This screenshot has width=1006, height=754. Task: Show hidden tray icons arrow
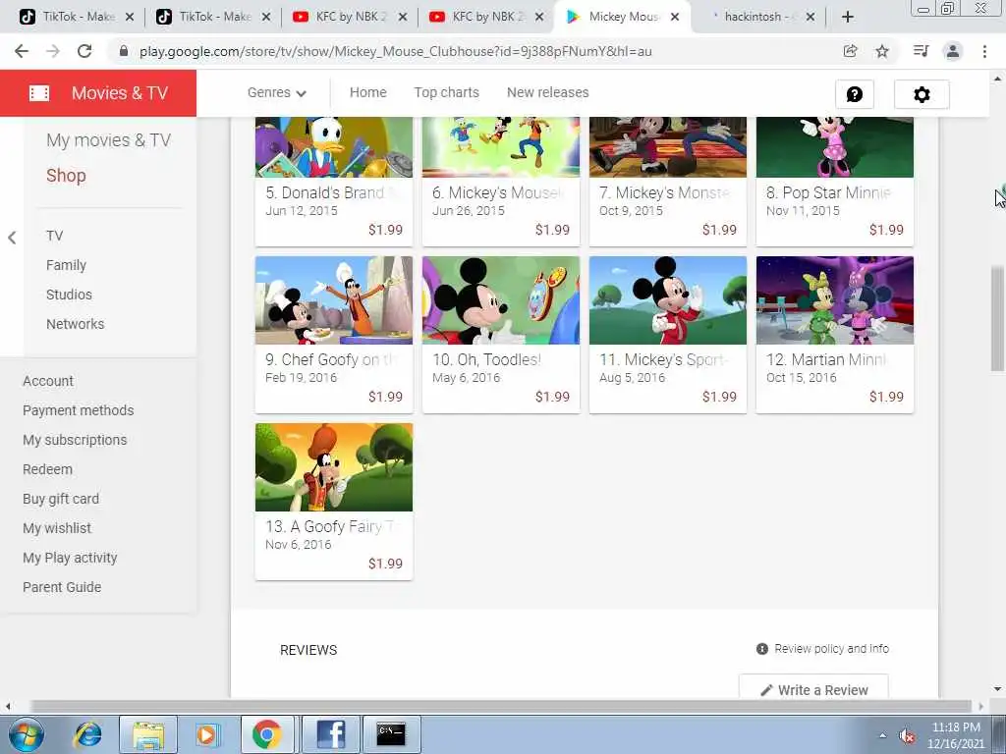[883, 736]
